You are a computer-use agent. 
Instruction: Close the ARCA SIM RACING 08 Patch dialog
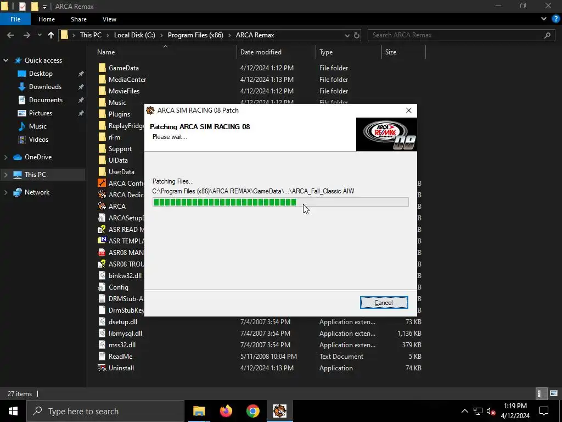tap(408, 110)
